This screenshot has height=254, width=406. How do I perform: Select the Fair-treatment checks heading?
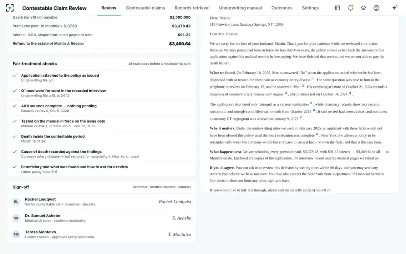pos(35,64)
